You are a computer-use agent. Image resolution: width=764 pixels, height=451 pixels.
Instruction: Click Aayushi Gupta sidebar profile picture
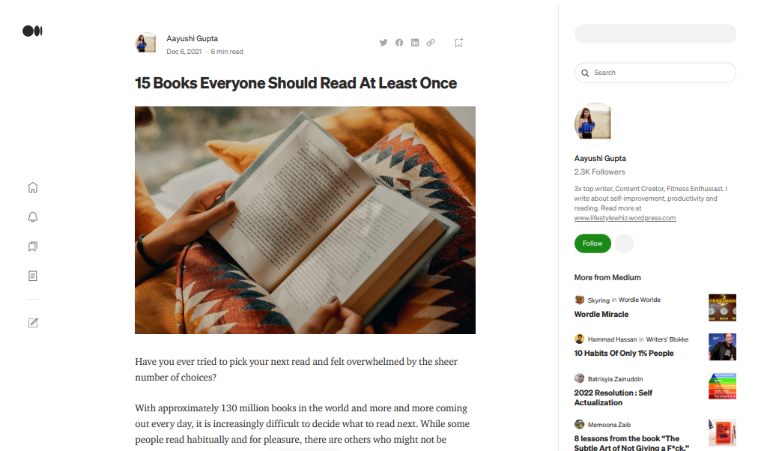pos(595,124)
